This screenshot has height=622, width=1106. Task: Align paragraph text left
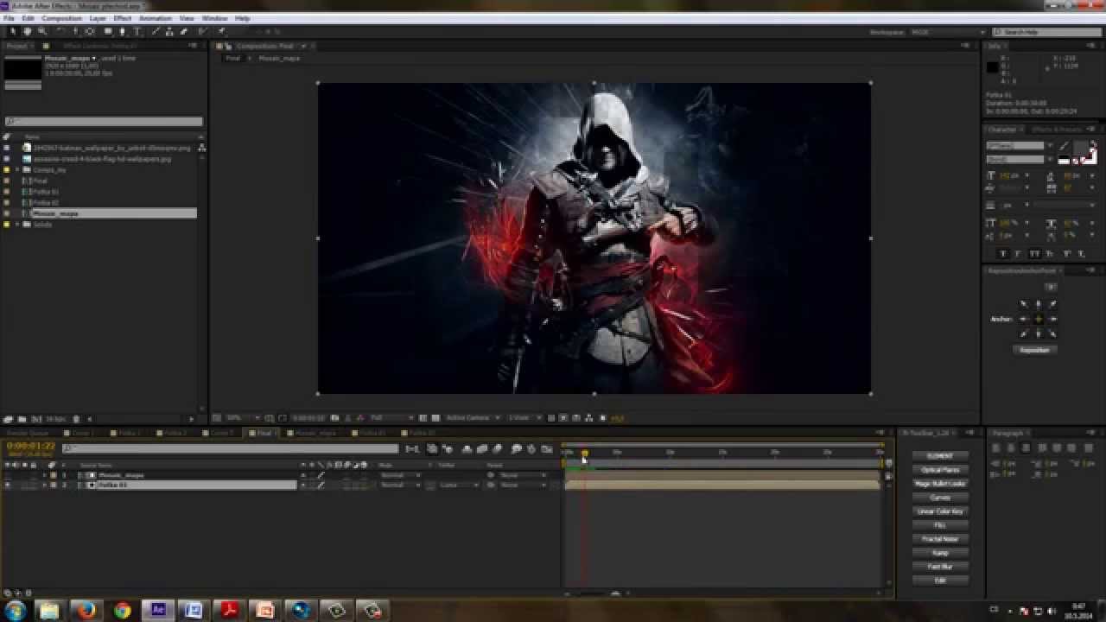coord(995,447)
